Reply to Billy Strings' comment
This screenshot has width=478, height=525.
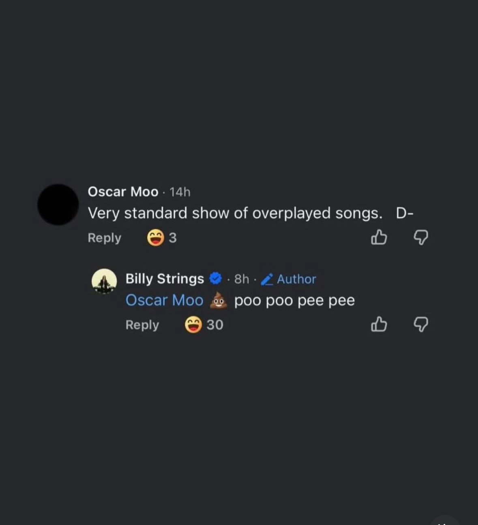pyautogui.click(x=142, y=325)
